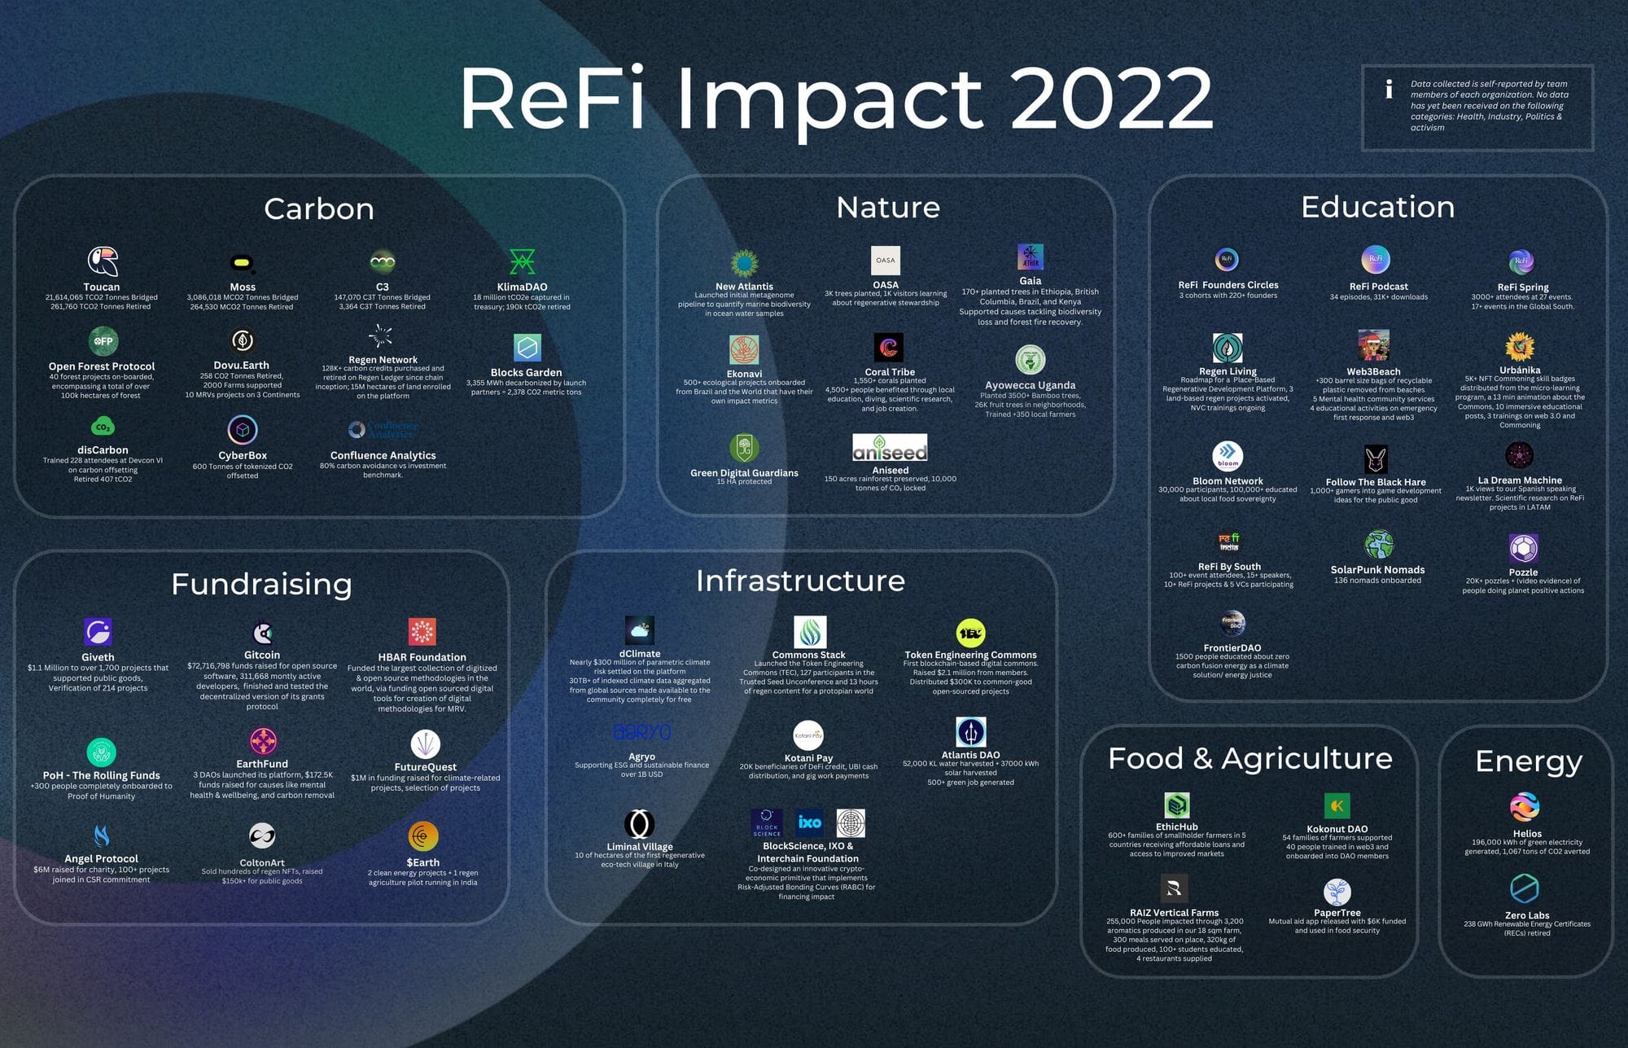Click the Carbon section heading
The height and width of the screenshot is (1048, 1628).
pyautogui.click(x=319, y=209)
